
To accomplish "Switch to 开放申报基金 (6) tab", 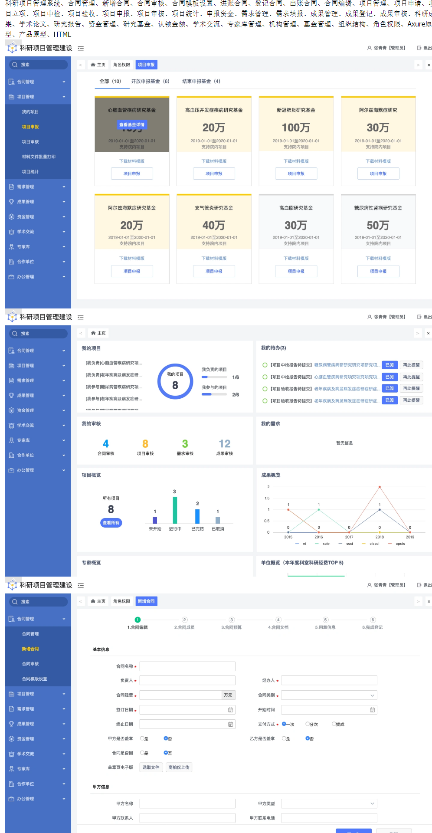I will (150, 81).
